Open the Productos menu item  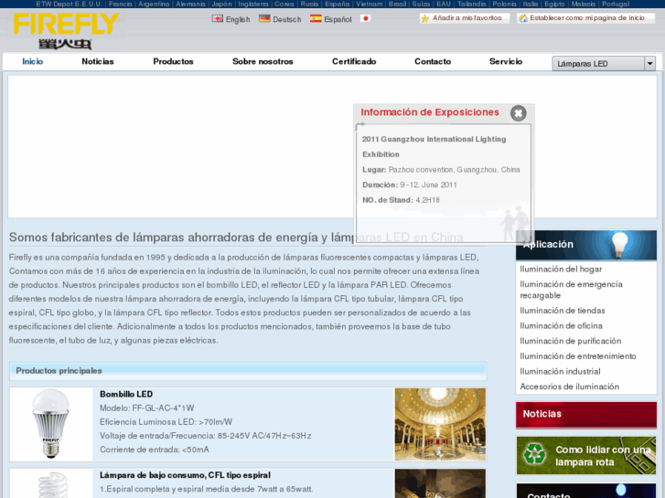173,61
